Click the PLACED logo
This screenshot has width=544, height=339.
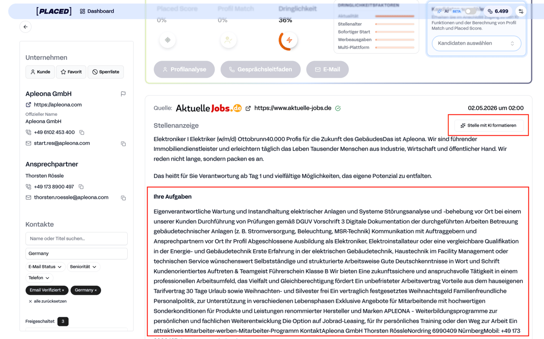point(54,11)
